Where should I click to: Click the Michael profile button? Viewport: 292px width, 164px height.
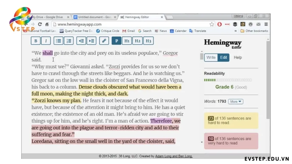coord(238,16)
